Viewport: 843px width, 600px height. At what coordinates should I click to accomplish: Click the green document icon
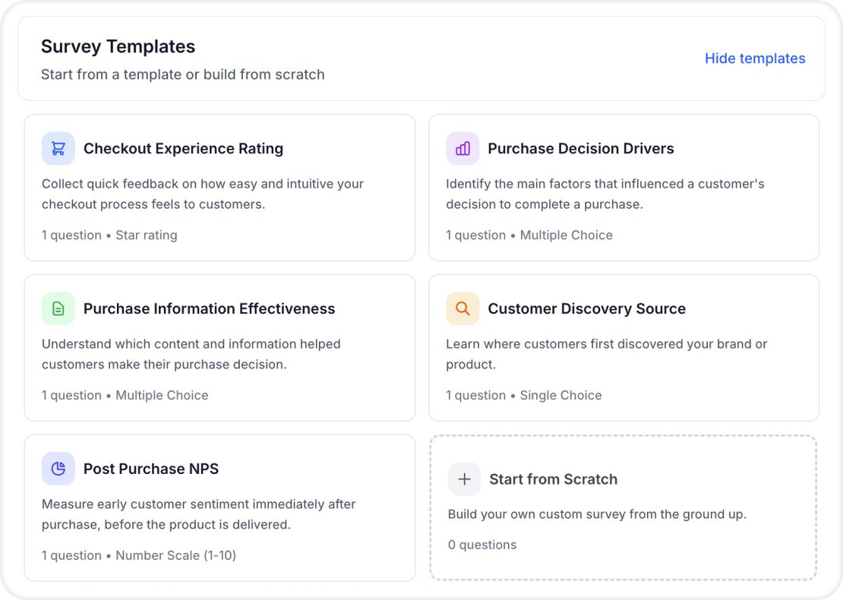[58, 309]
